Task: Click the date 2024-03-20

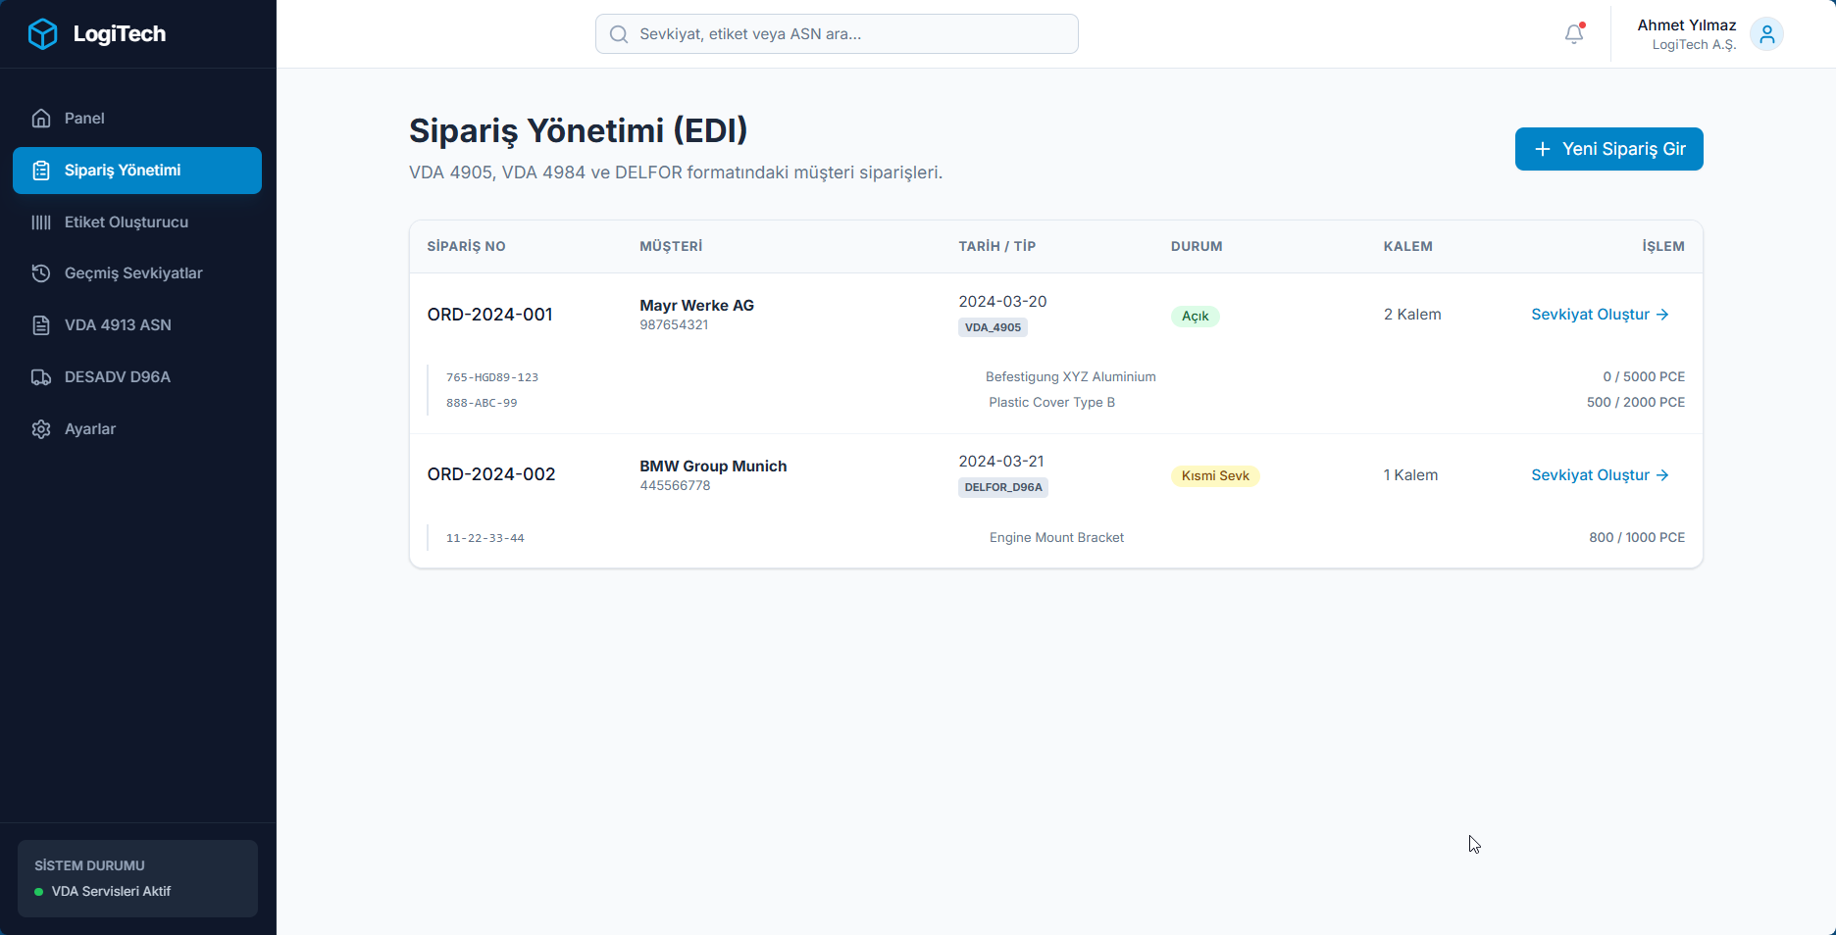Action: [x=1002, y=302]
